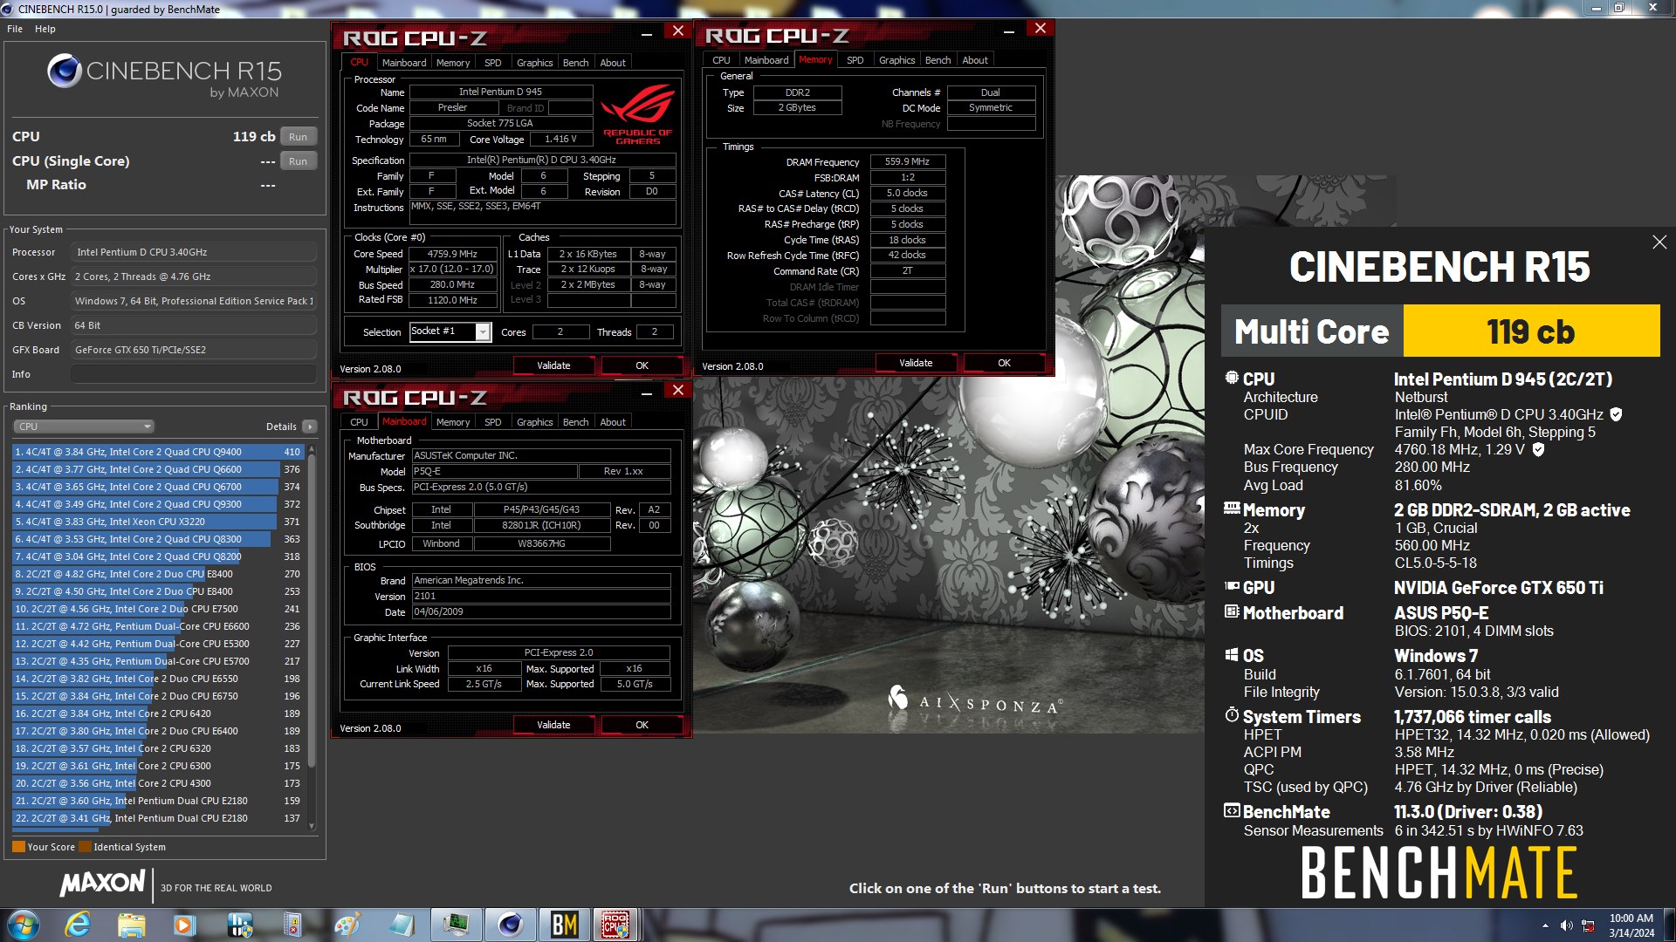Open Memory tab in the CPU-Z processor window

453,63
